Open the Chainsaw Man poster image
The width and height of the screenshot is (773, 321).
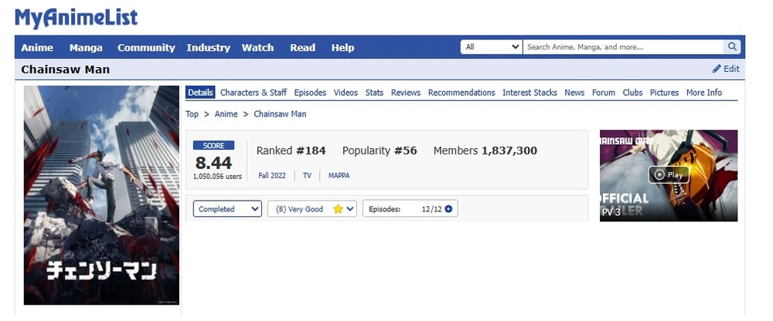pos(101,194)
